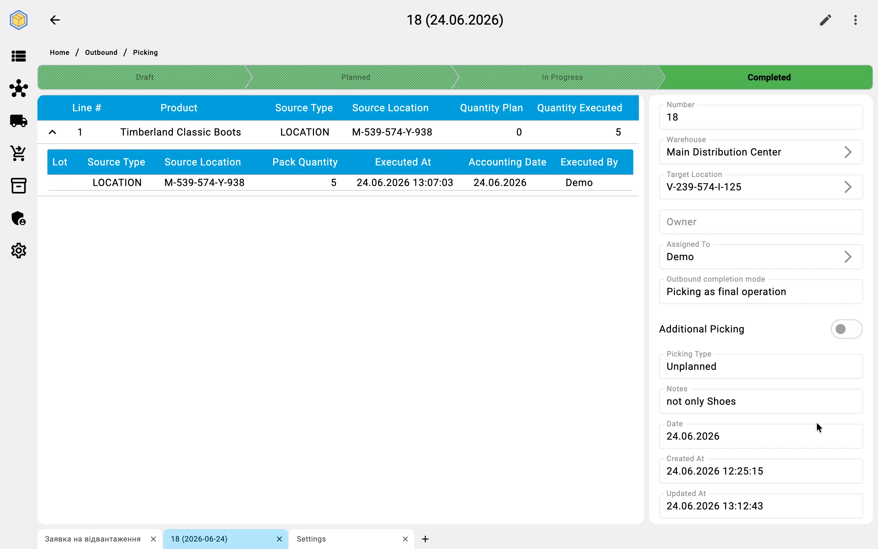878x549 pixels.
Task: Select the network hub sidebar icon
Action: 18,88
